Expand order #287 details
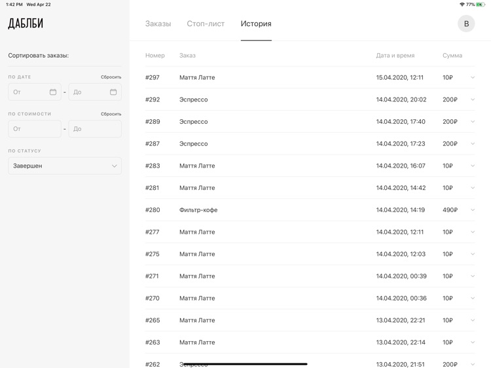Image resolution: width=491 pixels, height=368 pixels. click(473, 143)
